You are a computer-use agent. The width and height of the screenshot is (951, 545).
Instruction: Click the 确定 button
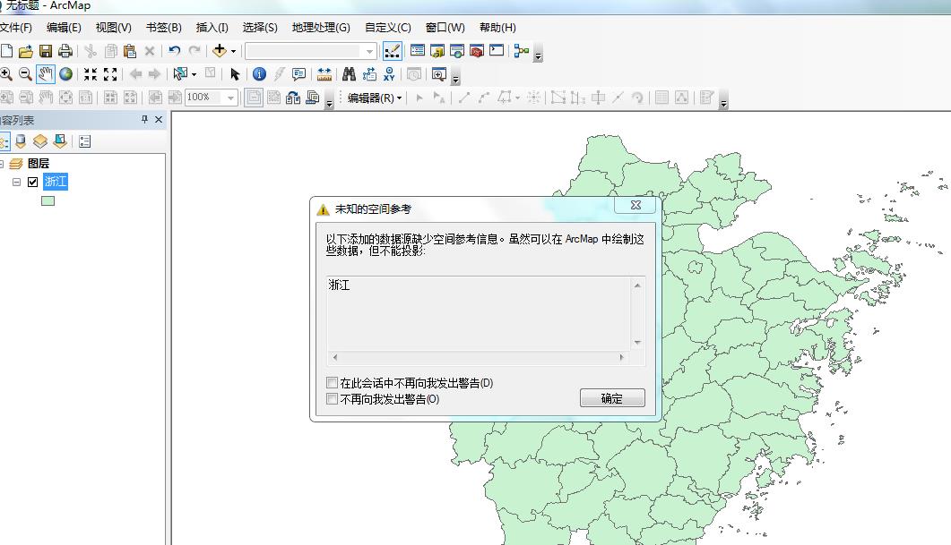point(612,398)
